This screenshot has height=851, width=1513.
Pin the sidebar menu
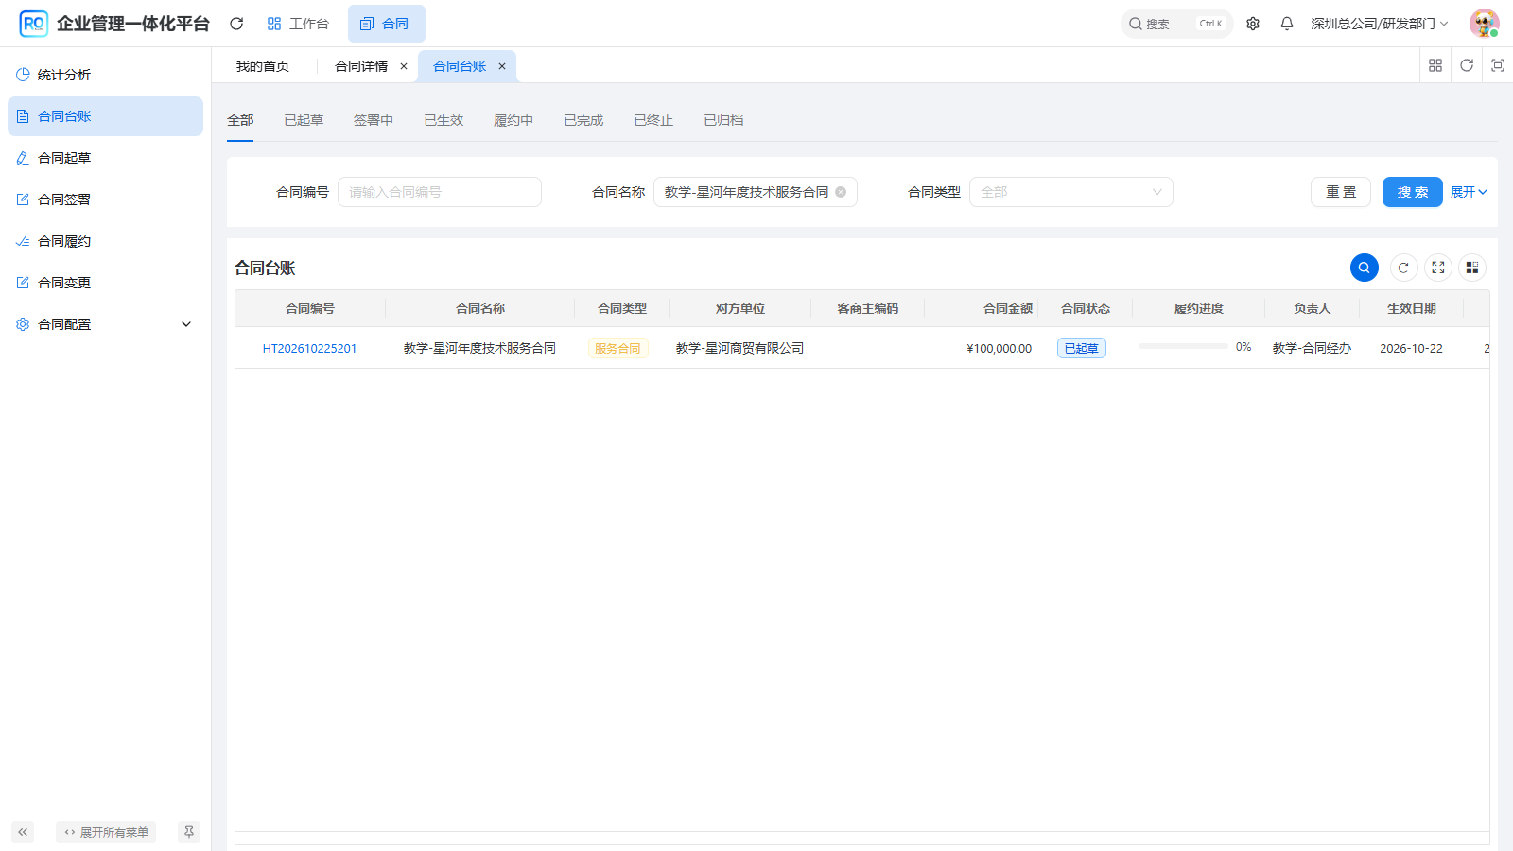click(x=189, y=832)
